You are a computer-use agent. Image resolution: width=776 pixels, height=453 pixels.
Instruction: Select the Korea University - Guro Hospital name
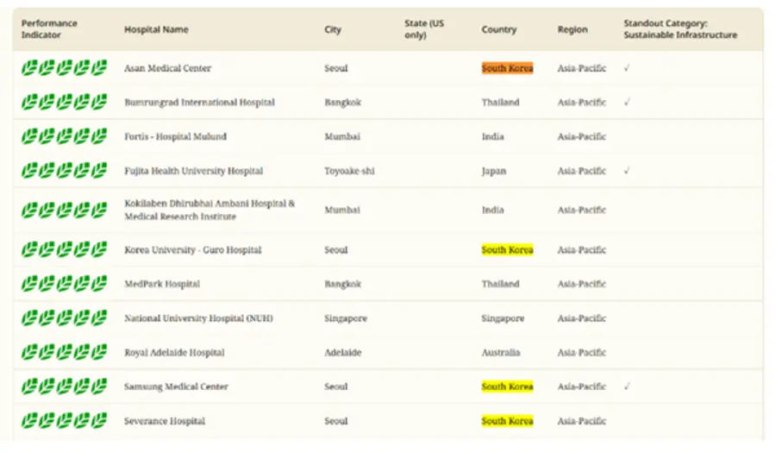[x=192, y=249]
